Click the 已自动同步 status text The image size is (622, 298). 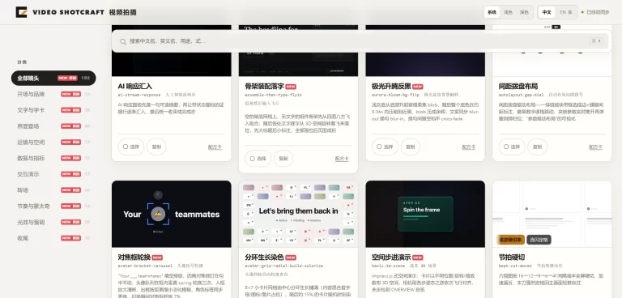(x=598, y=12)
